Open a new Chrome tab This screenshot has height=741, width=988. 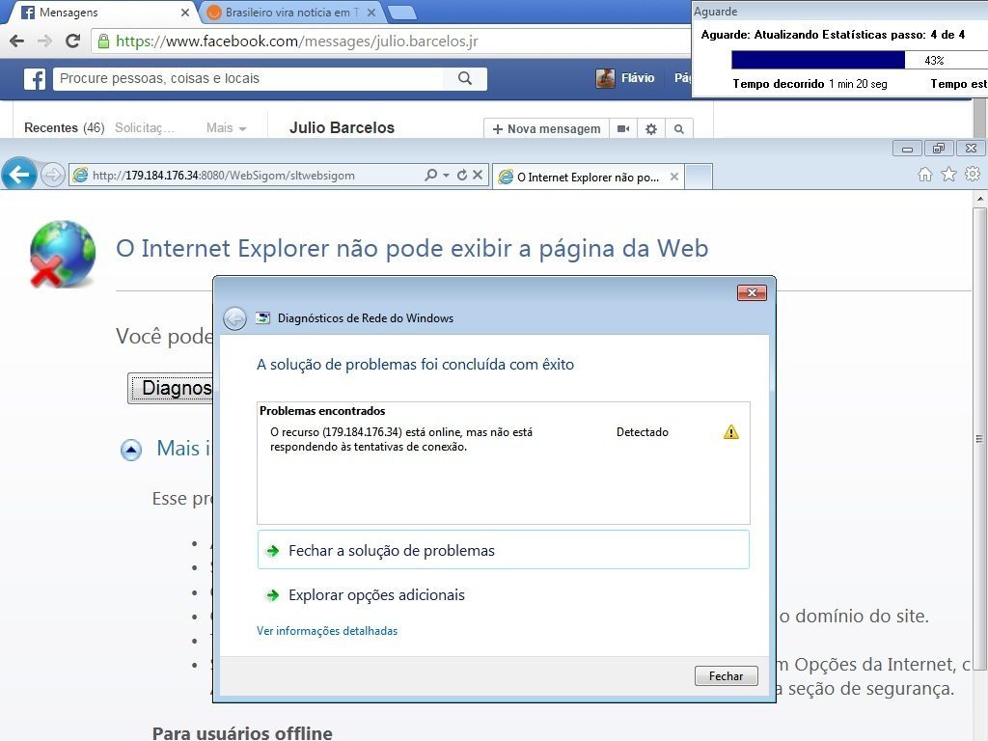pos(401,13)
